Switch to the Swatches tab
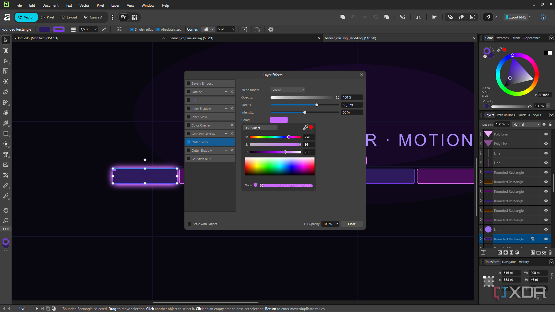This screenshot has width=555, height=312. coord(502,38)
